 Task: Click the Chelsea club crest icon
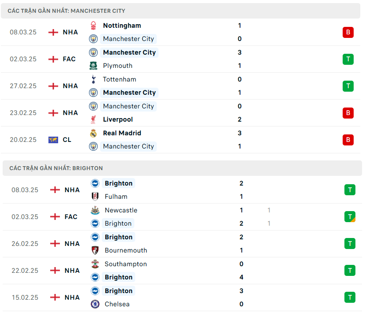coord(95,304)
